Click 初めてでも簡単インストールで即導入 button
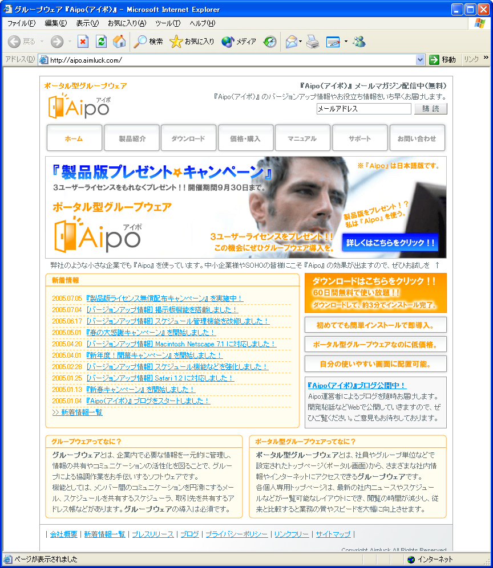Viewport: 493px width, 568px height. click(x=375, y=325)
